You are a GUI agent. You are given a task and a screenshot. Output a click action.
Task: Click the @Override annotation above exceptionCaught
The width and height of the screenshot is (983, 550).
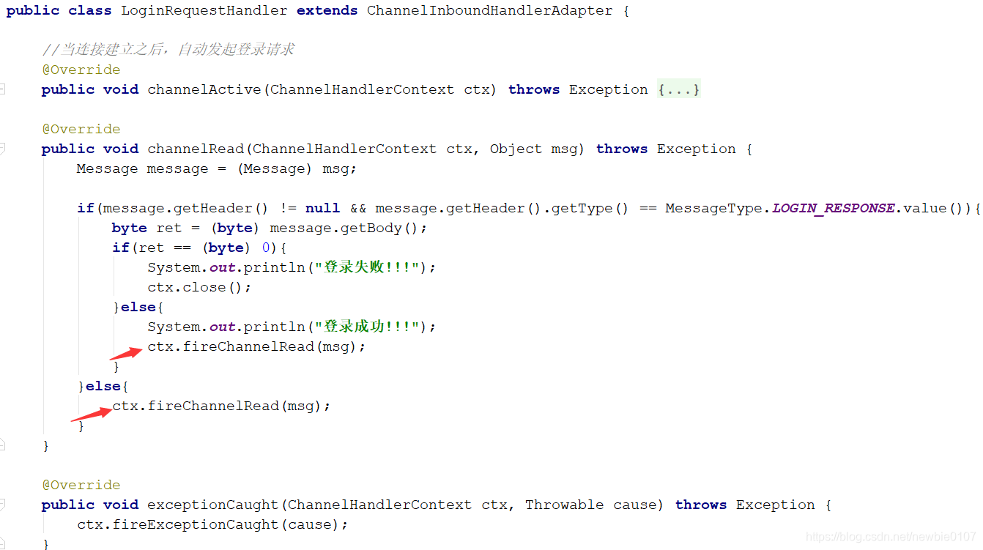pyautogui.click(x=81, y=485)
